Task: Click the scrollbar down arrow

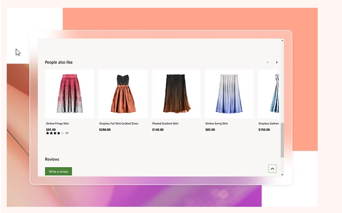Action: coord(282,175)
